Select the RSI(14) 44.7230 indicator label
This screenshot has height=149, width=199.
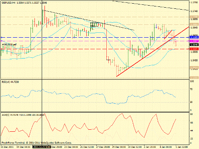(10, 82)
